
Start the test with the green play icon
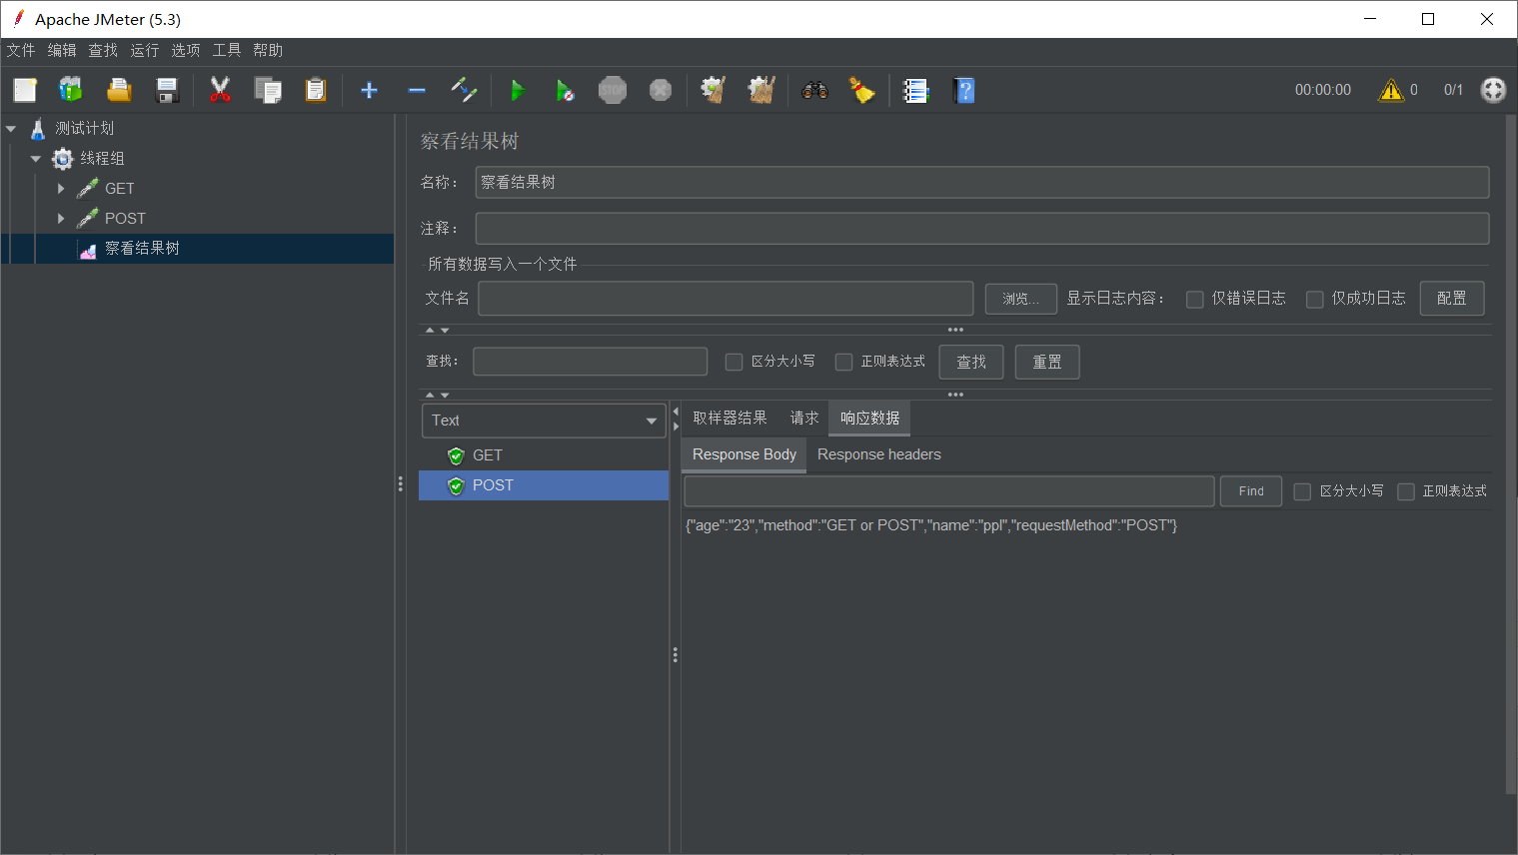(518, 90)
